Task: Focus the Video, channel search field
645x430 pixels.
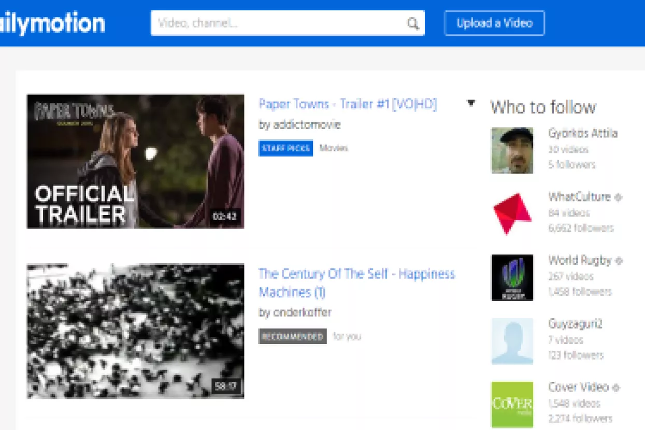Action: pos(288,23)
